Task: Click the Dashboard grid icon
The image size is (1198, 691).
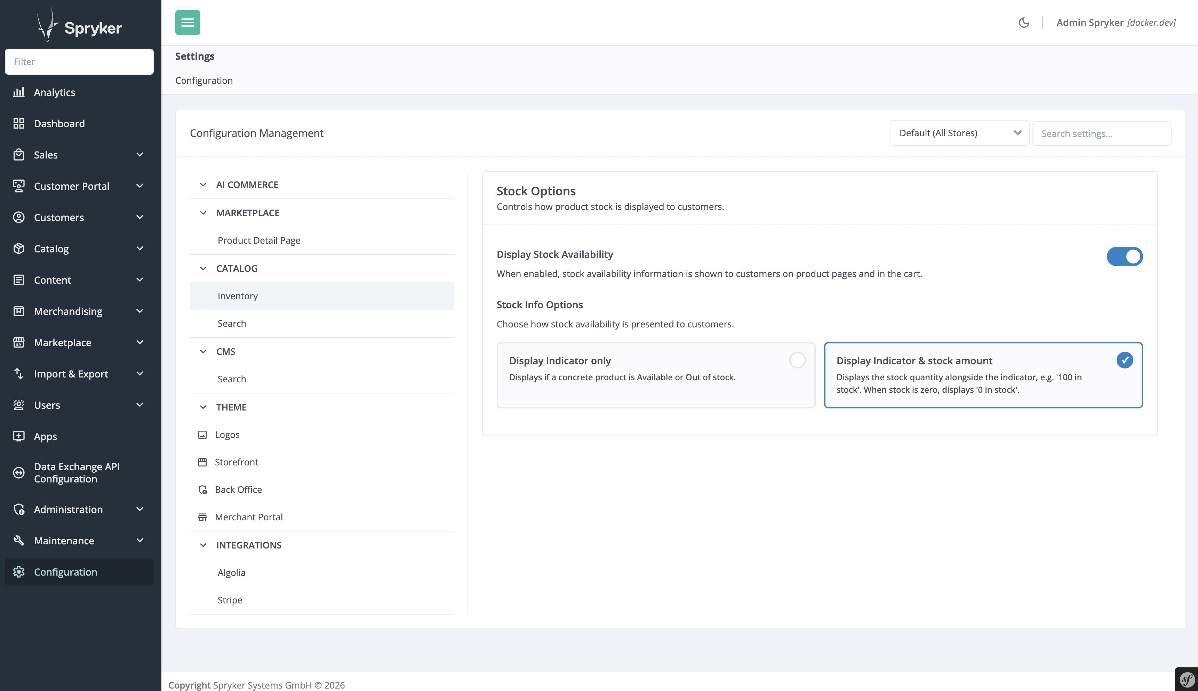Action: pos(19,123)
